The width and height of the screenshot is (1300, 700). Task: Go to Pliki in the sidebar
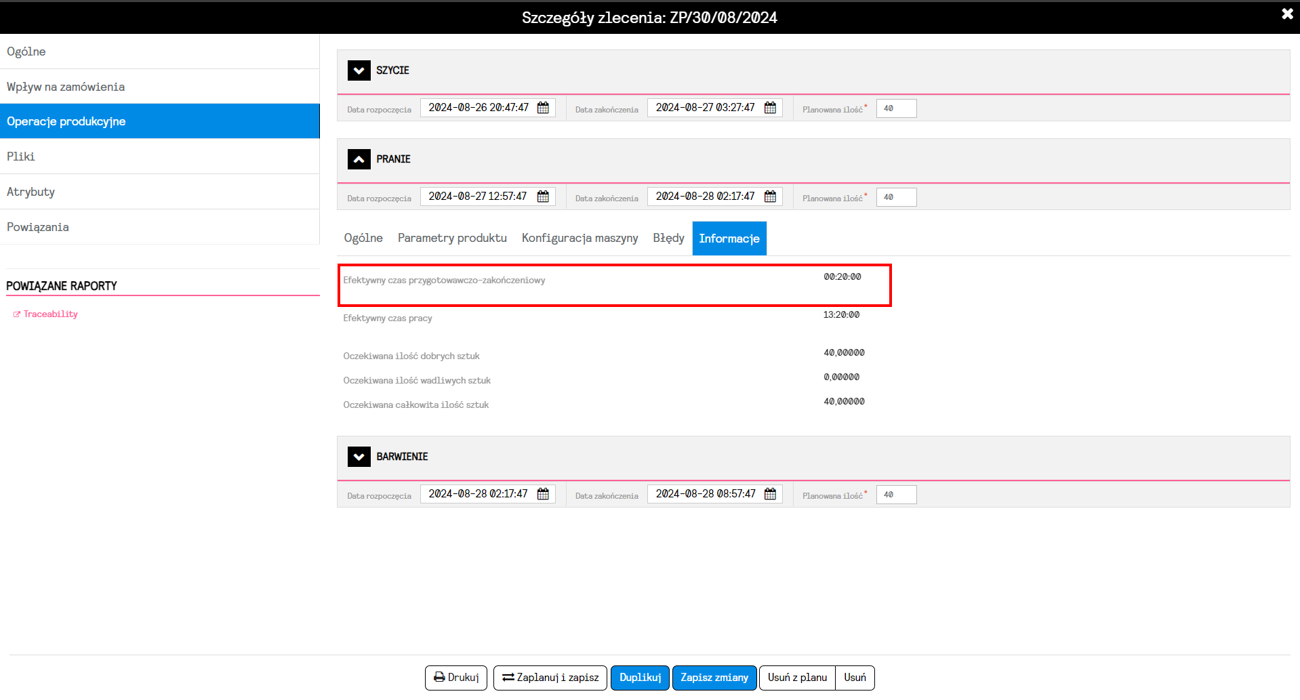click(x=21, y=157)
